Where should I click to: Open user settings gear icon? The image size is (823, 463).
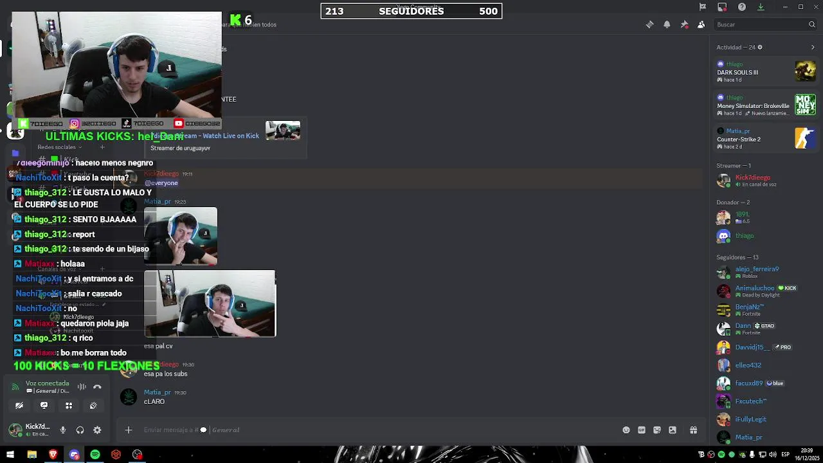[x=97, y=430]
